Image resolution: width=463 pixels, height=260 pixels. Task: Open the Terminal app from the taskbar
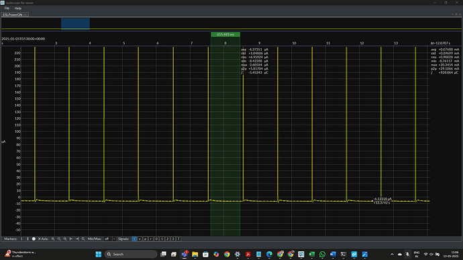coord(344,254)
